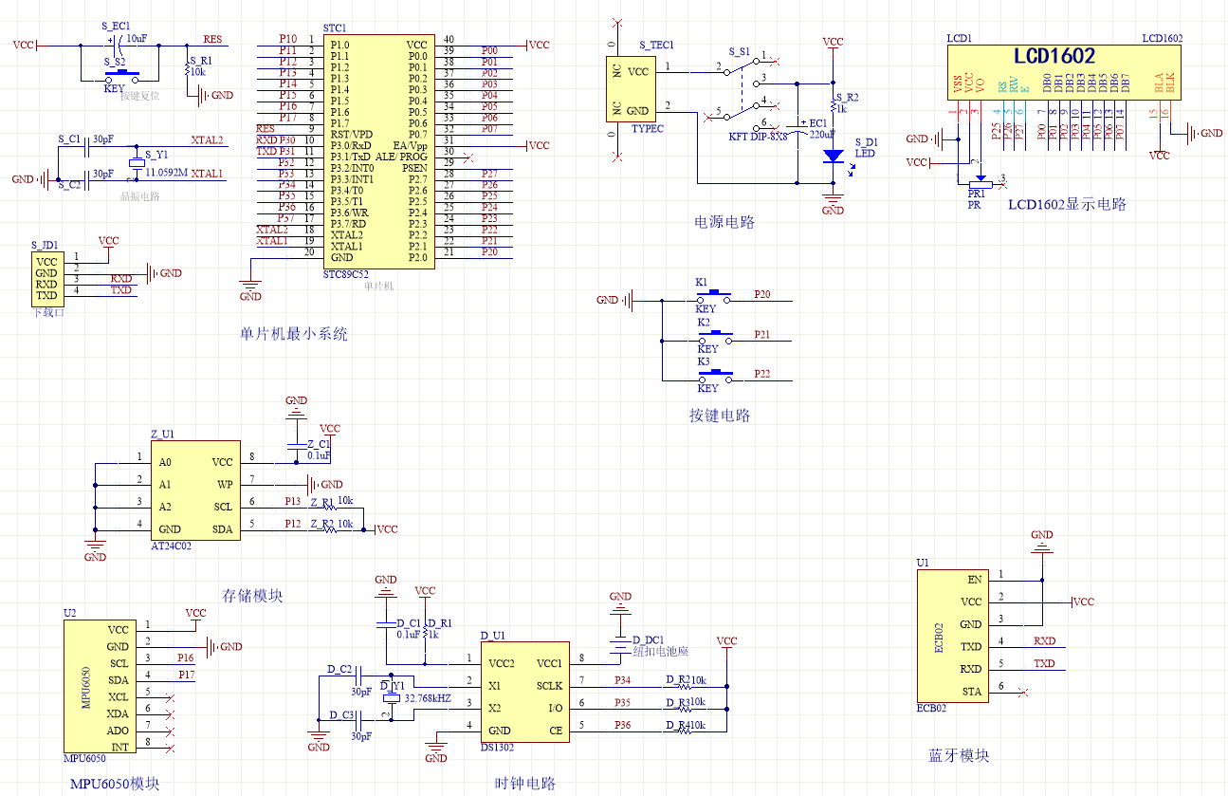The width and height of the screenshot is (1228, 796).
Task: Click the '蓝牙模块' section label
Action: tap(959, 755)
